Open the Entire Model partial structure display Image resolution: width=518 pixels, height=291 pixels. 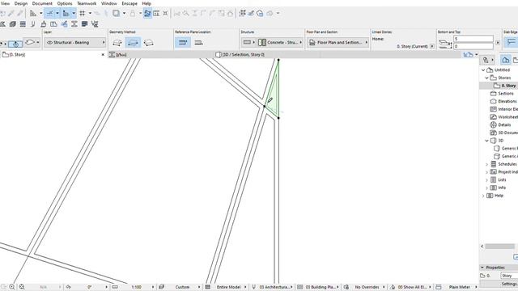(228, 287)
